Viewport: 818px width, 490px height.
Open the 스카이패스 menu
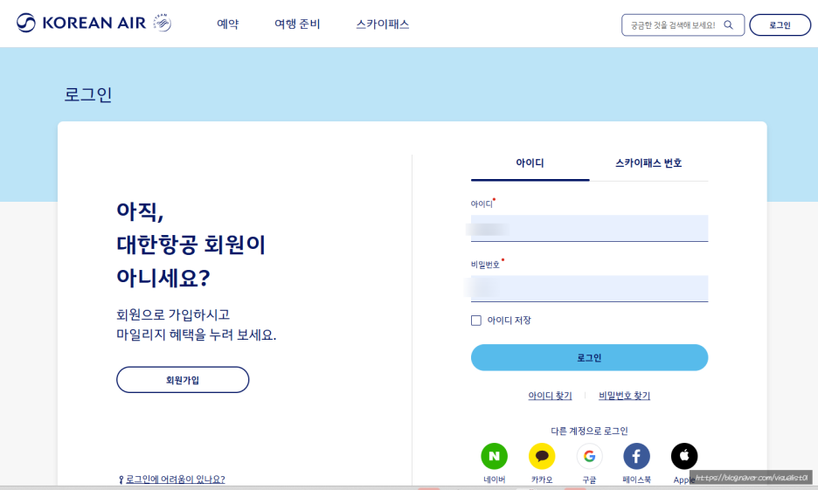coord(383,24)
